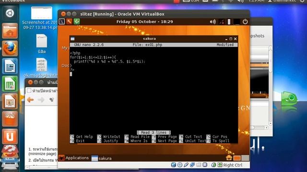Select the นิสิต file on desktop
The width and height of the screenshot is (307, 172).
pos(42,44)
